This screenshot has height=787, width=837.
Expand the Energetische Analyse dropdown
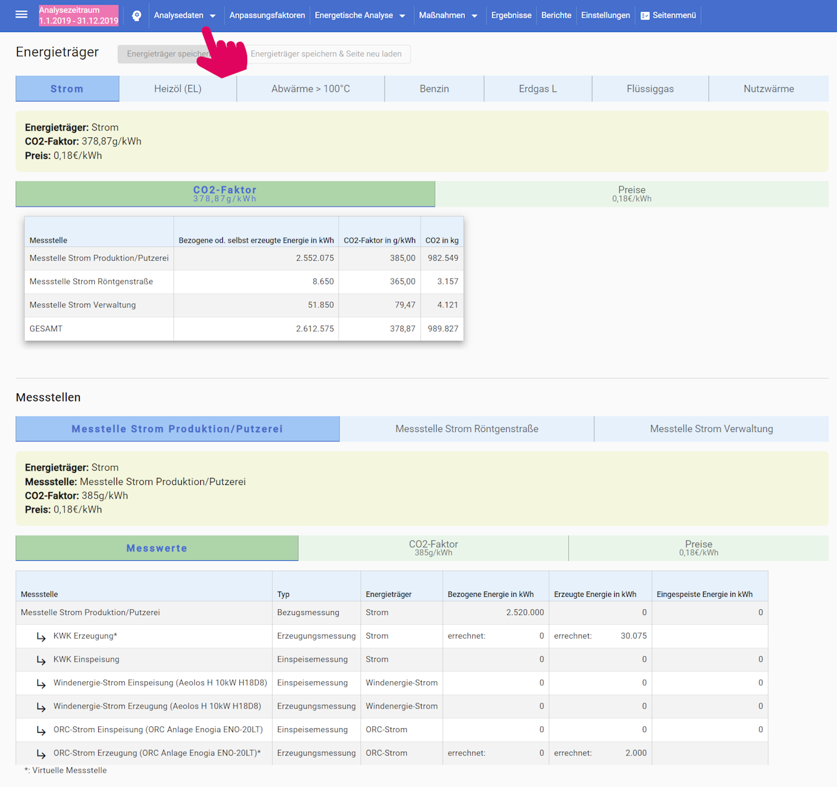[360, 16]
